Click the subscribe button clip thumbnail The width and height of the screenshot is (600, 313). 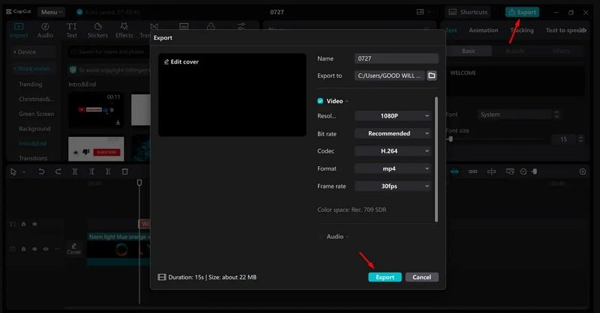coord(96,149)
